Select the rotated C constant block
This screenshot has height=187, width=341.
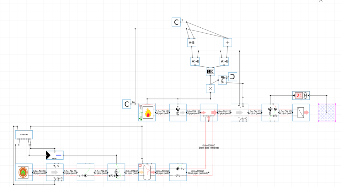[233, 77]
